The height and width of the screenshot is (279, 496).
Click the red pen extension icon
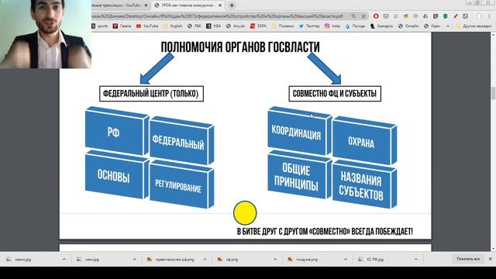[x=456, y=15]
